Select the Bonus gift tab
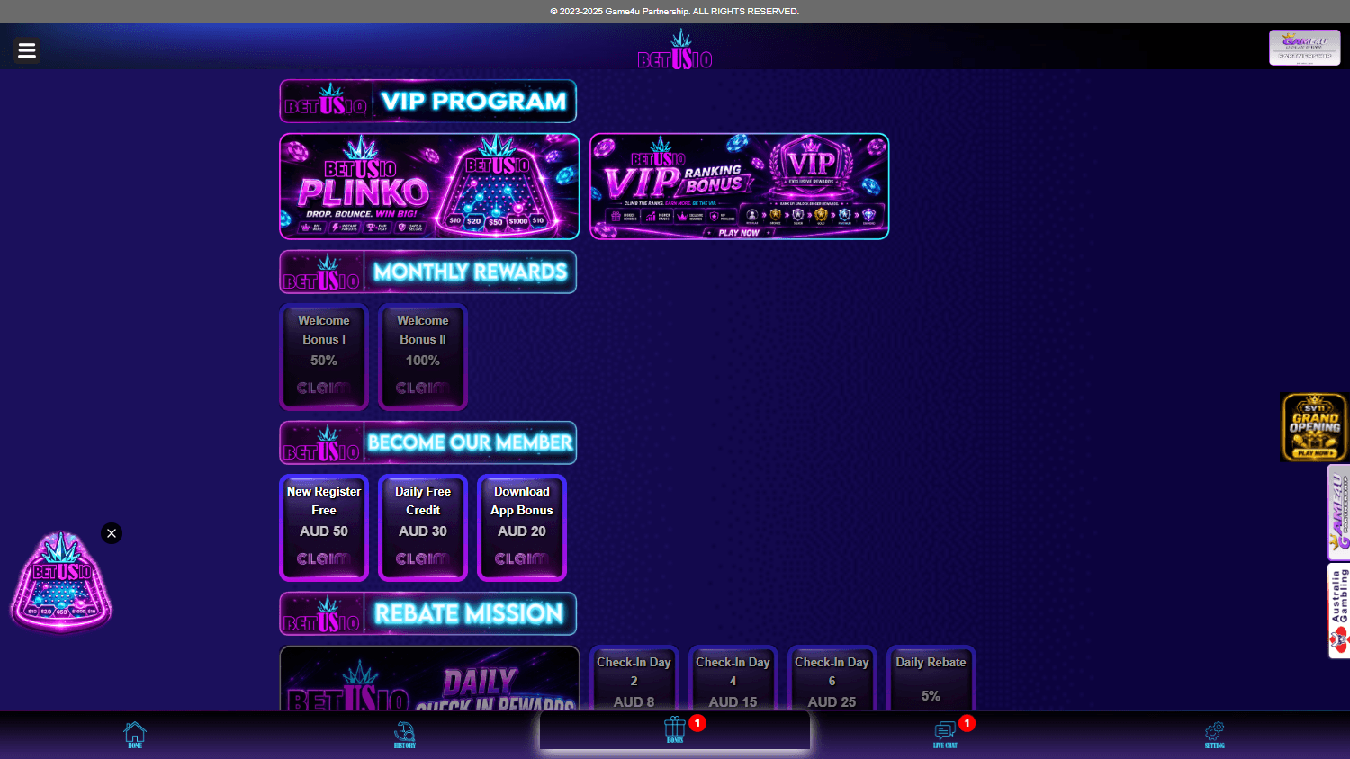The width and height of the screenshot is (1350, 759). pos(675,729)
